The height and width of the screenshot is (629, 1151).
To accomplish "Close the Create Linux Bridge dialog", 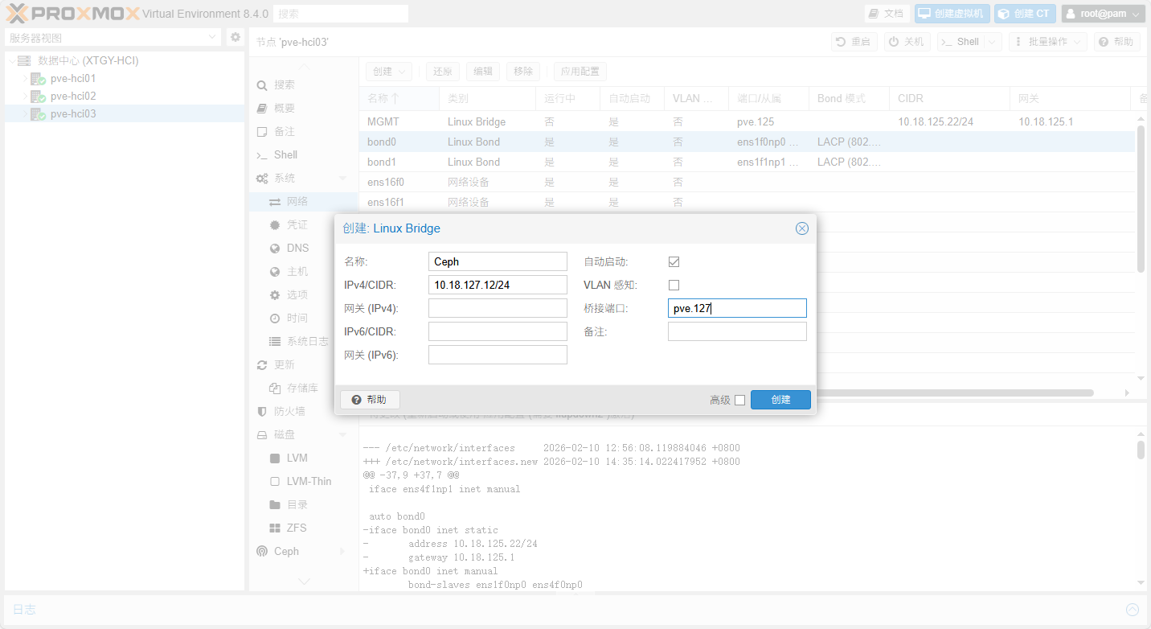I will tap(802, 228).
